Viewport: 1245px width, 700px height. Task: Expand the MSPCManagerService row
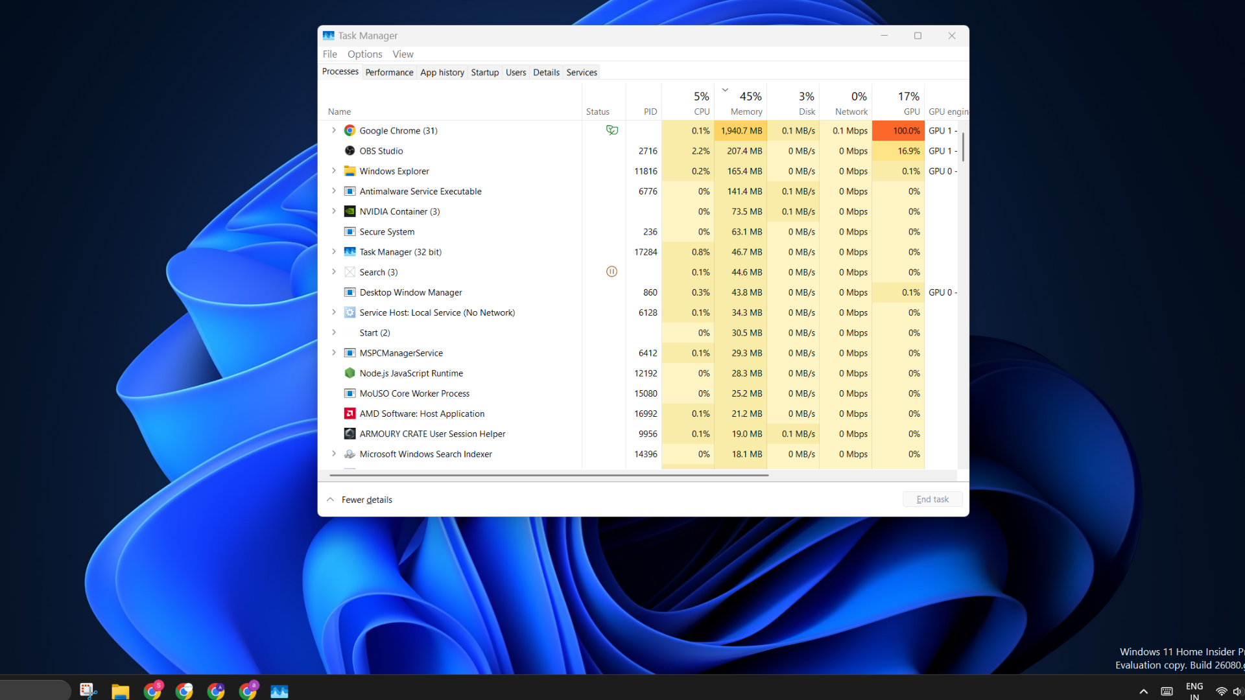coord(334,353)
